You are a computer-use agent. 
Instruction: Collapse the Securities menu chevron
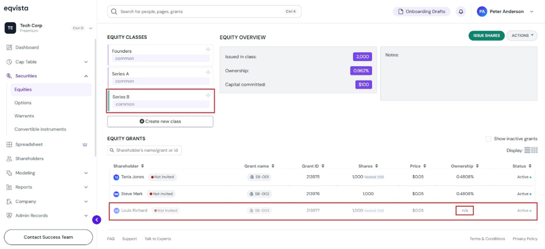coord(86,76)
